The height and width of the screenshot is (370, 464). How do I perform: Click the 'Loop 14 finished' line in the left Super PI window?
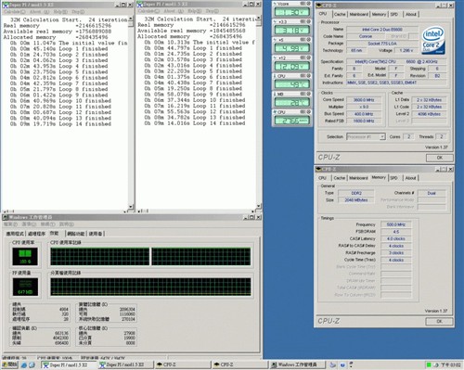[x=60, y=124]
